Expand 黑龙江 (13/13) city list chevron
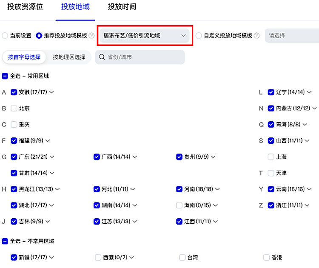The width and height of the screenshot is (319, 268). (x=57, y=189)
